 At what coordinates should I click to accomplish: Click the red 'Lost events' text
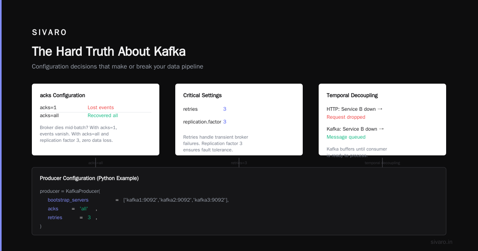click(x=101, y=108)
